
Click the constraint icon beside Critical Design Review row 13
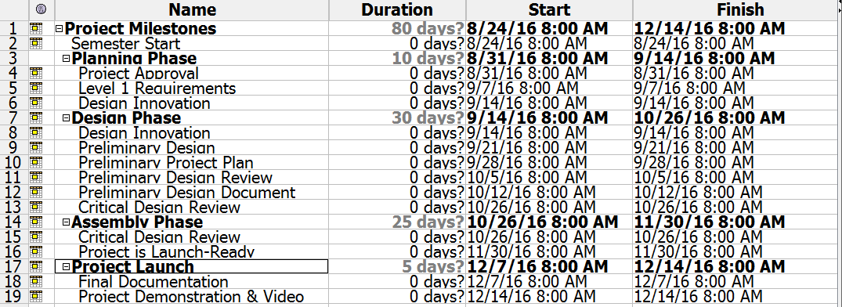click(x=37, y=207)
